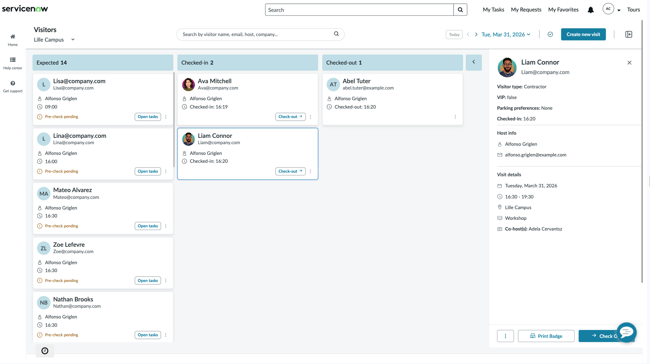Click the Workshop visit detail

[516, 218]
